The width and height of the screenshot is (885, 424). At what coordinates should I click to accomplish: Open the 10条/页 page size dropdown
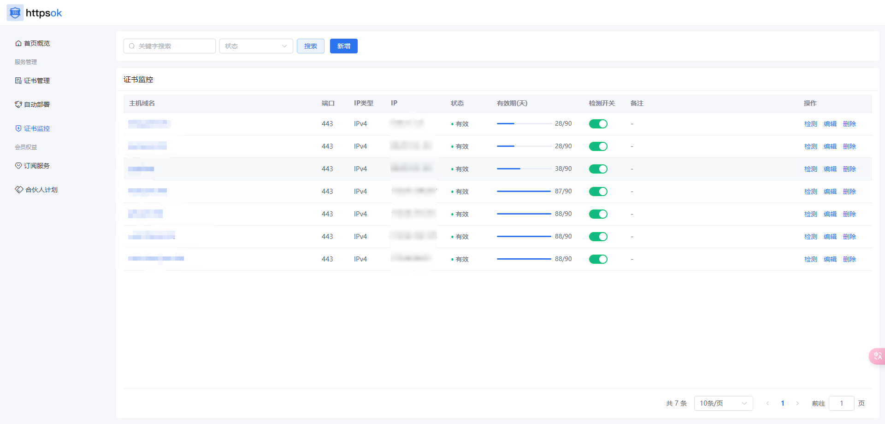point(724,403)
